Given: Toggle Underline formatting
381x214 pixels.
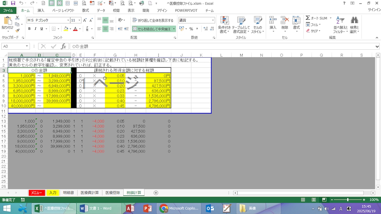Looking at the screenshot, I should tap(42, 29).
